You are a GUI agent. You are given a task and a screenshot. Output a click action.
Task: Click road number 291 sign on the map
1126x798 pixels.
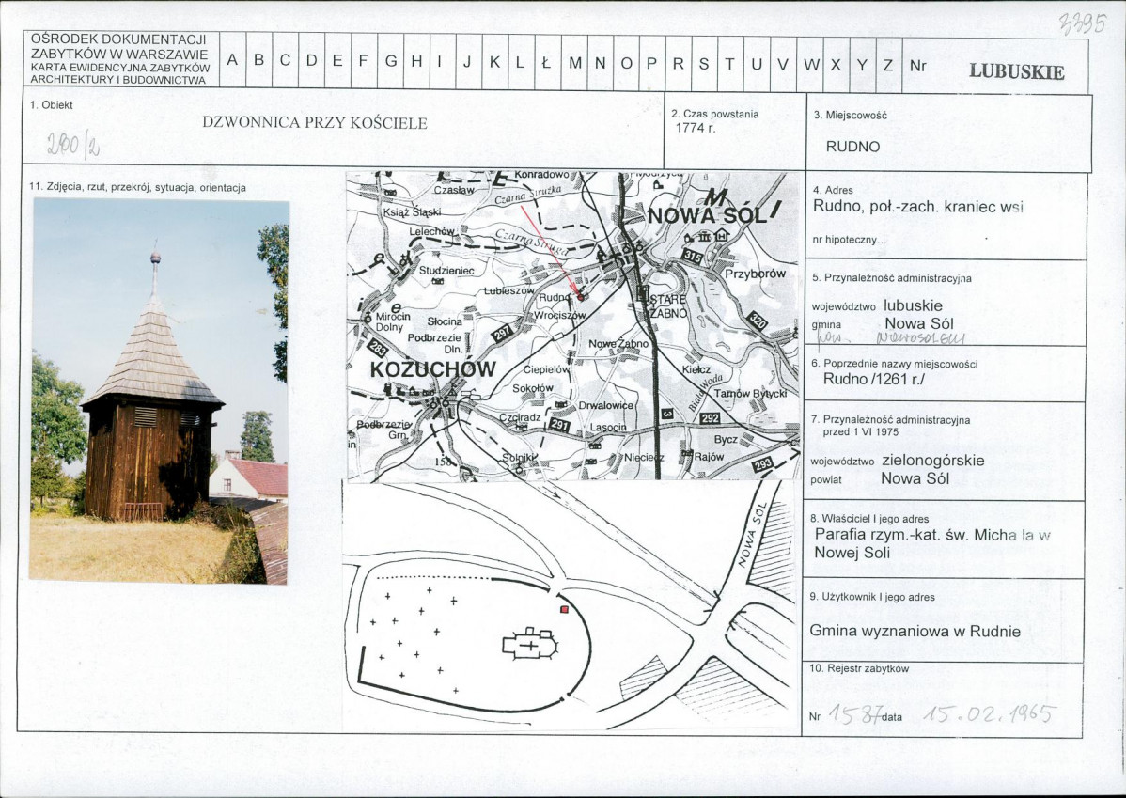559,426
